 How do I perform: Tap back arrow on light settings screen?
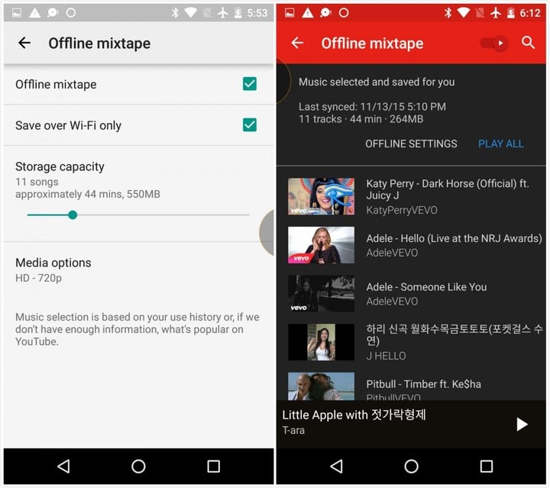tap(24, 44)
